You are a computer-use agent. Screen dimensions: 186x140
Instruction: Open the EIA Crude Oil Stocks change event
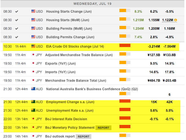[x=75, y=46]
